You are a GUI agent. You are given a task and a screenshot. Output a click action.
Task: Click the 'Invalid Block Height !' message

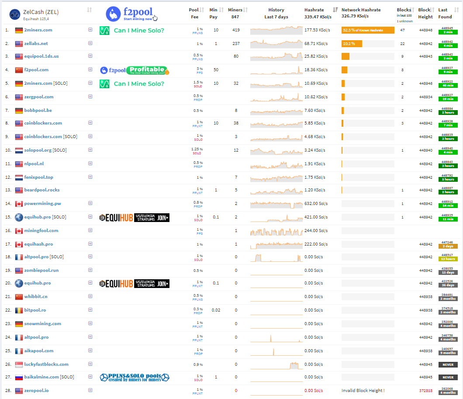(363, 391)
